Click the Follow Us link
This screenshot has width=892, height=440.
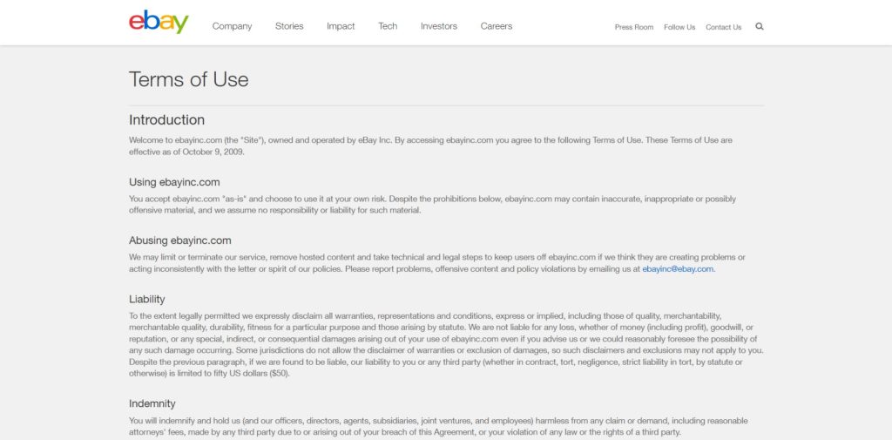pos(679,27)
